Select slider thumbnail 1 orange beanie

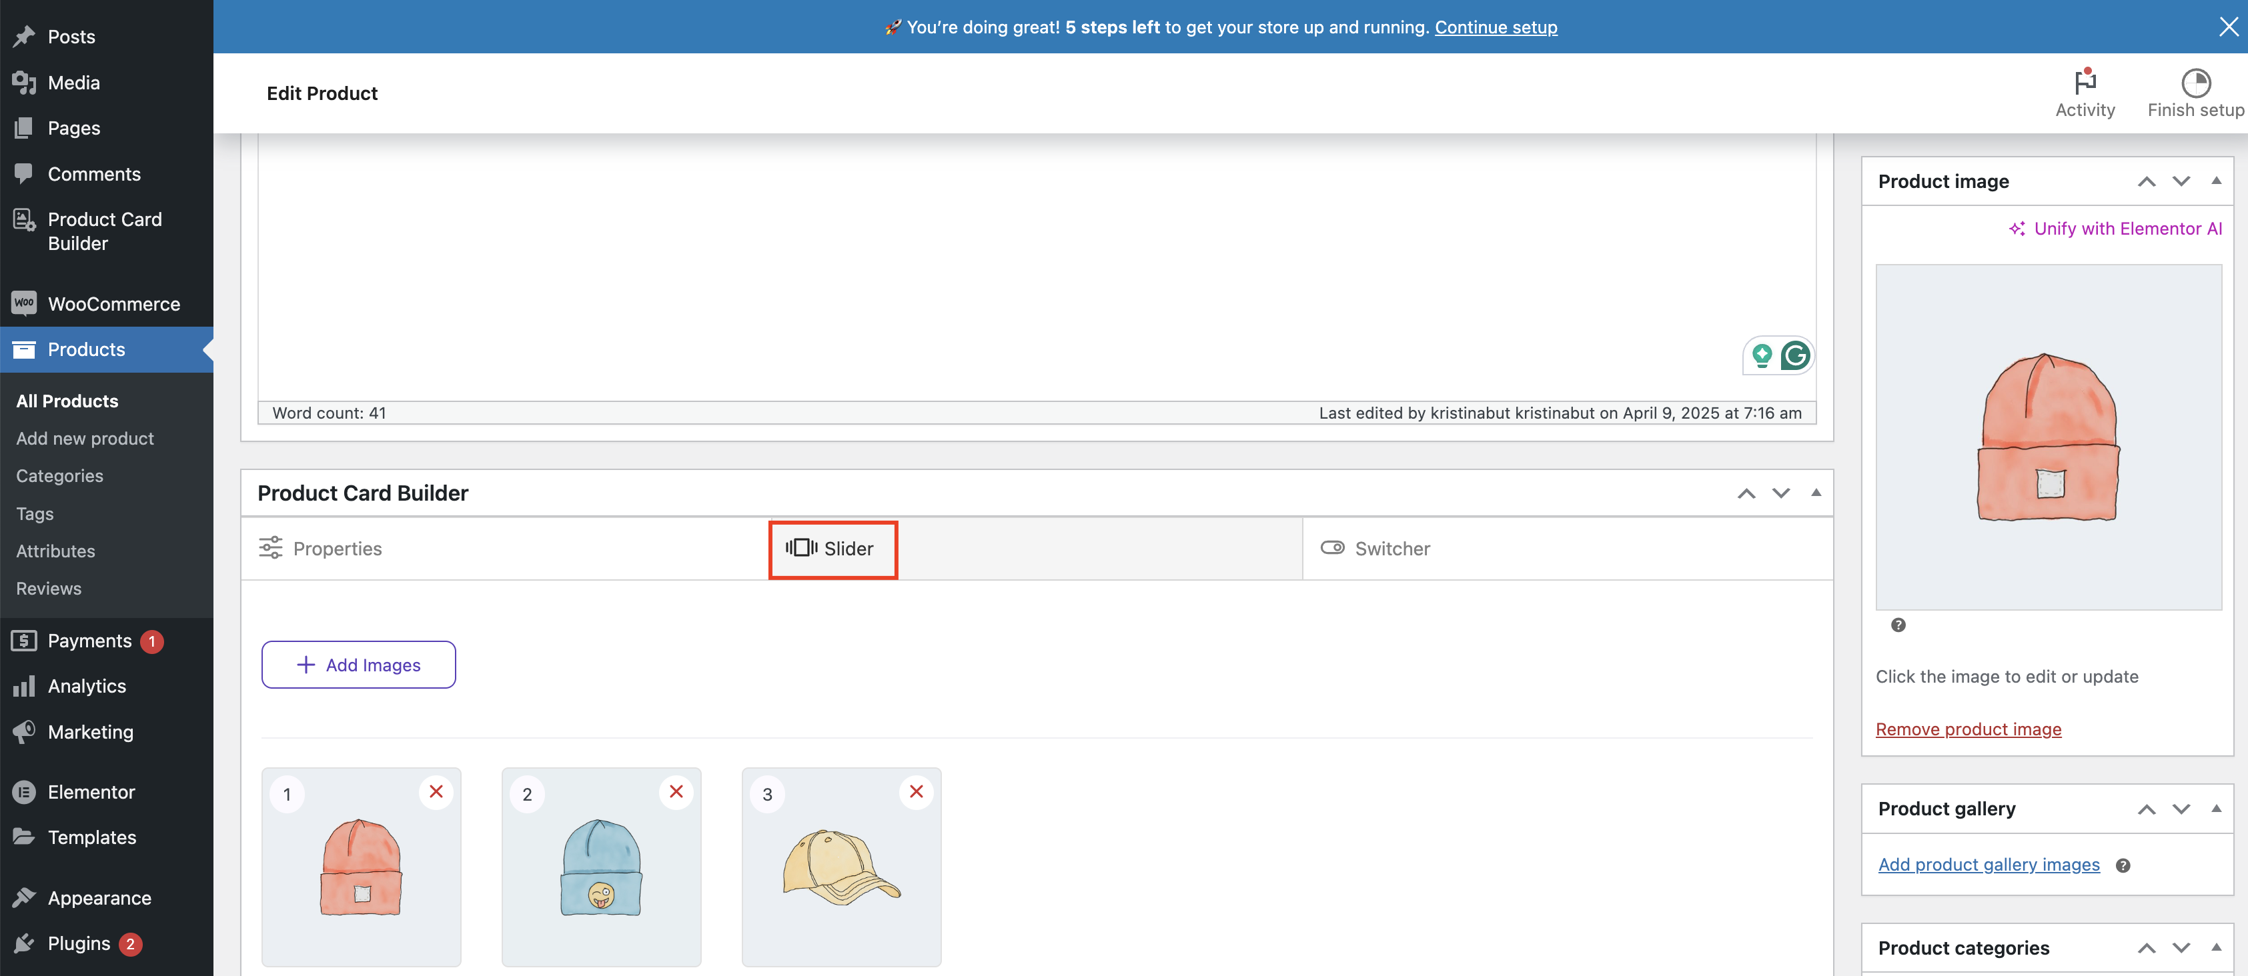pos(362,867)
